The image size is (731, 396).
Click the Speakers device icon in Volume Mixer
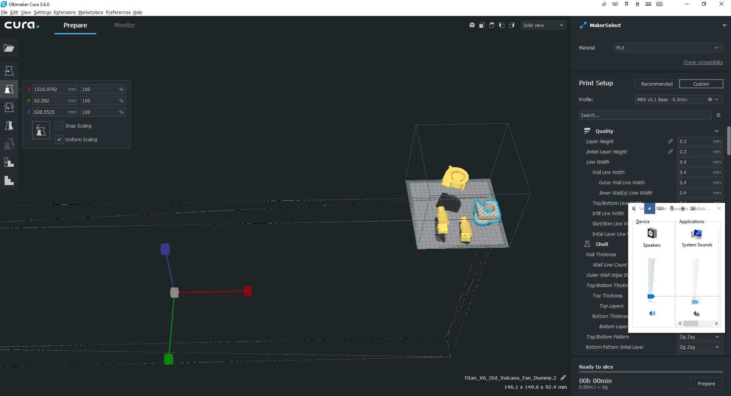[652, 233]
